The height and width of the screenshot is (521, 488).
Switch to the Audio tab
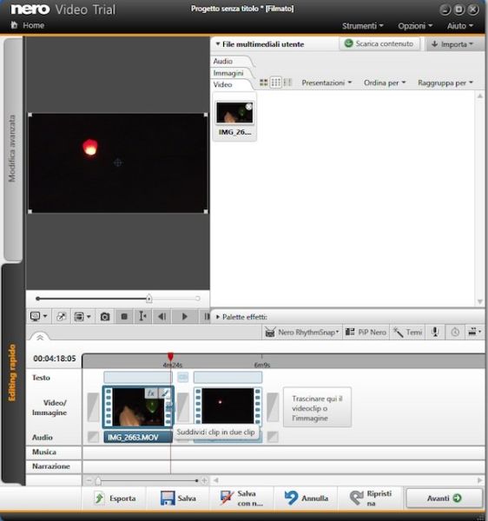point(223,61)
